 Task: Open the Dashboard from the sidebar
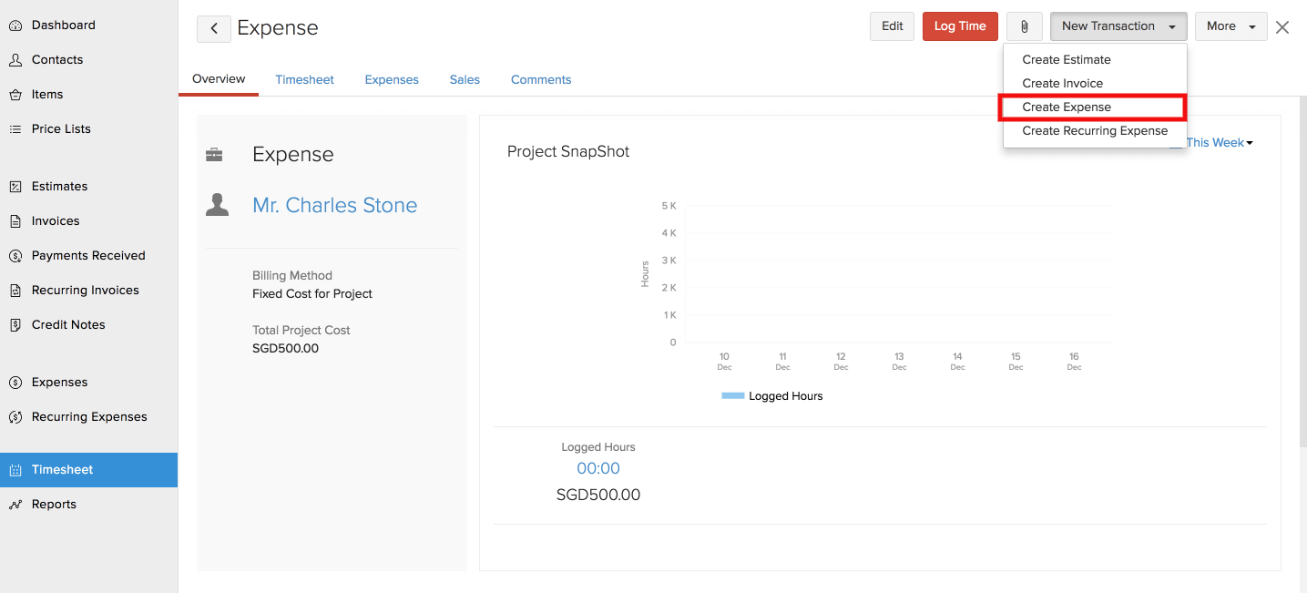[x=64, y=25]
